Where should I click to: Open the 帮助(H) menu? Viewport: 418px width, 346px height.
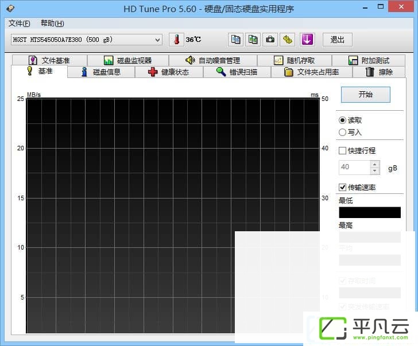coord(52,24)
